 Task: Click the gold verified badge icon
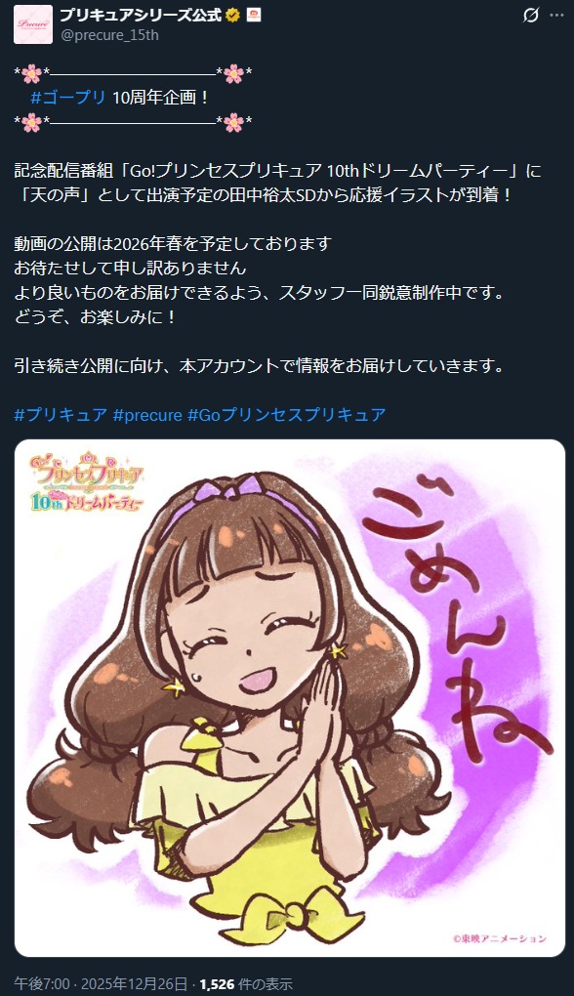coord(233,16)
